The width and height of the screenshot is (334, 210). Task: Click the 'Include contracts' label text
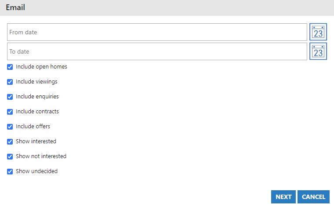tap(37, 112)
